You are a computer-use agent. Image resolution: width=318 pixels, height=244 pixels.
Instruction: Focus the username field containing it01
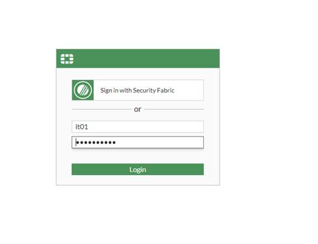click(138, 127)
